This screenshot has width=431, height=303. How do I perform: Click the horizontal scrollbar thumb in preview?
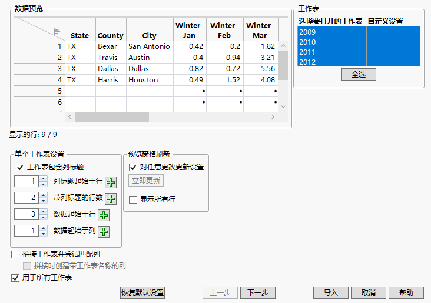(x=112, y=116)
